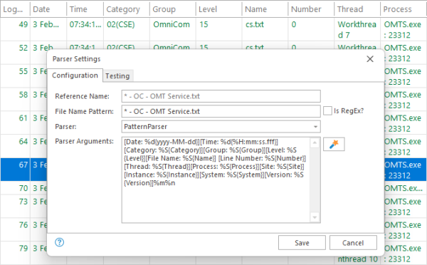Select the Configuration tab

(75, 76)
